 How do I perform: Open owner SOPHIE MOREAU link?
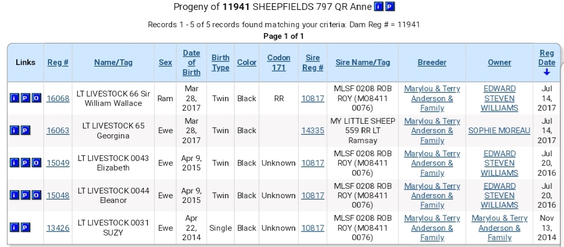click(x=499, y=131)
